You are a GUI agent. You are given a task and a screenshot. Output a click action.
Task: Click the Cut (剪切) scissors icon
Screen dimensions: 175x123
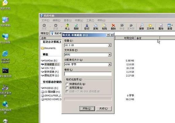click(x=87, y=27)
